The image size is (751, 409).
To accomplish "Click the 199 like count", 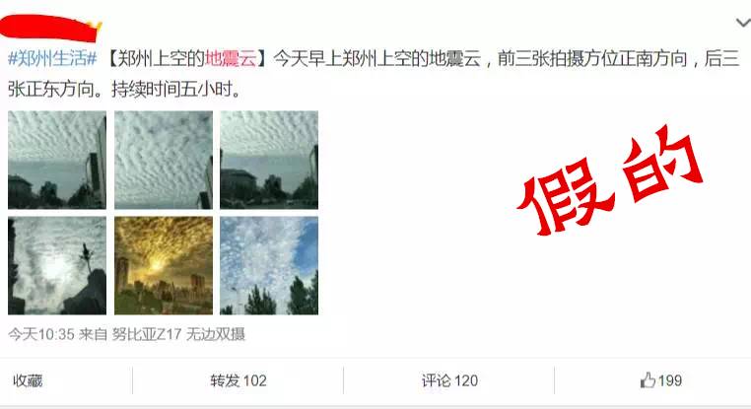I will tap(669, 380).
